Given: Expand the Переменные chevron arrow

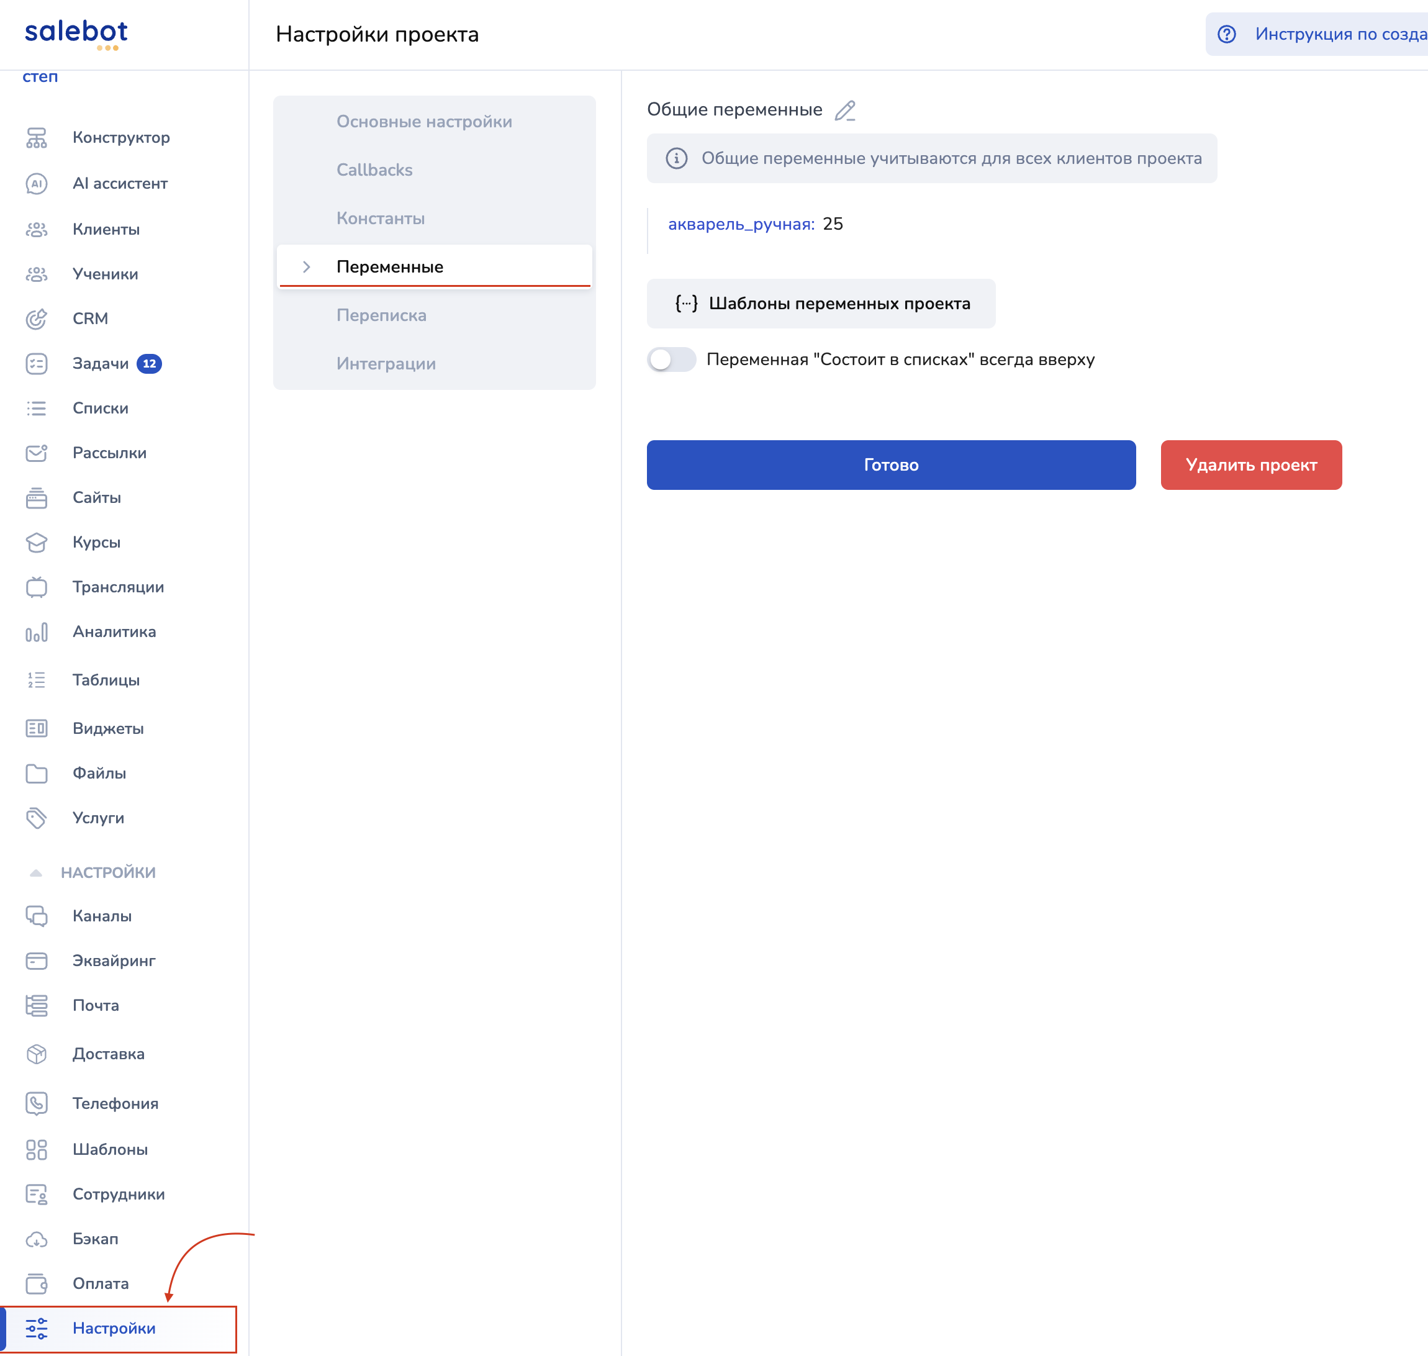Looking at the screenshot, I should pos(307,267).
